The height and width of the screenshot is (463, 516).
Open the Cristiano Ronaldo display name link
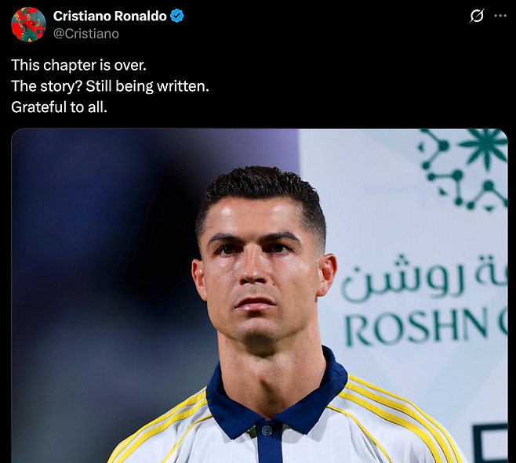(x=110, y=16)
